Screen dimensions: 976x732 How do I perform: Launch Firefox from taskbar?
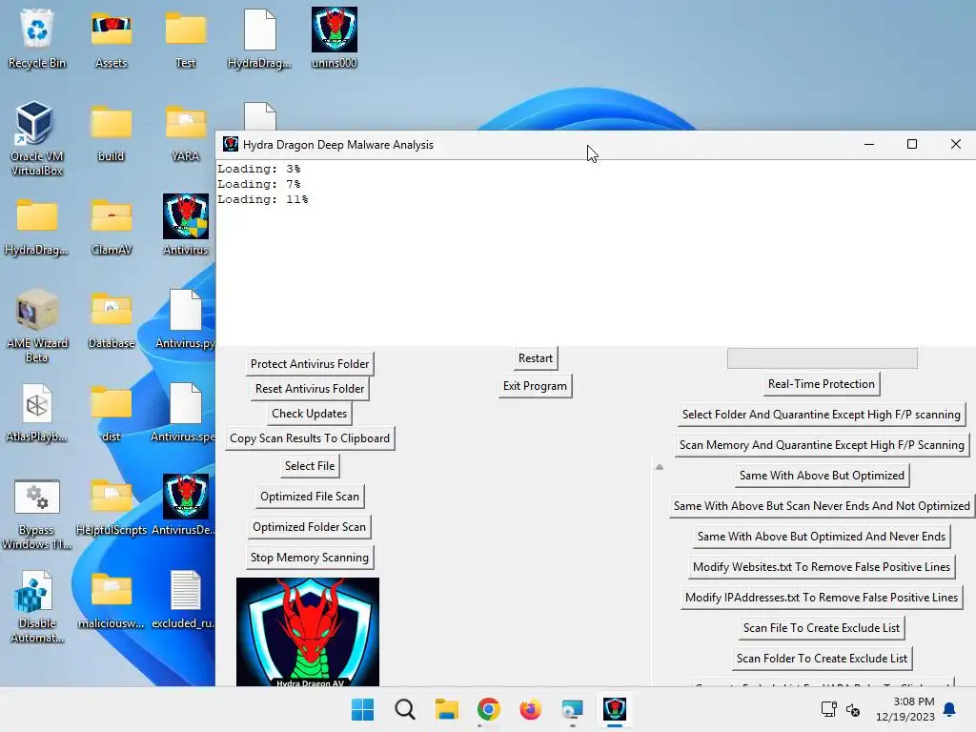click(530, 709)
